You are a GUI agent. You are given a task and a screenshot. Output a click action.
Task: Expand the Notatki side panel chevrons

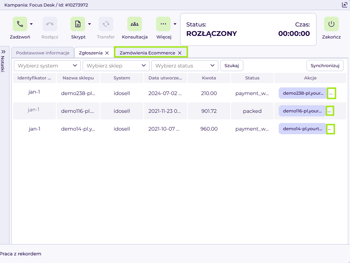[x=3, y=52]
